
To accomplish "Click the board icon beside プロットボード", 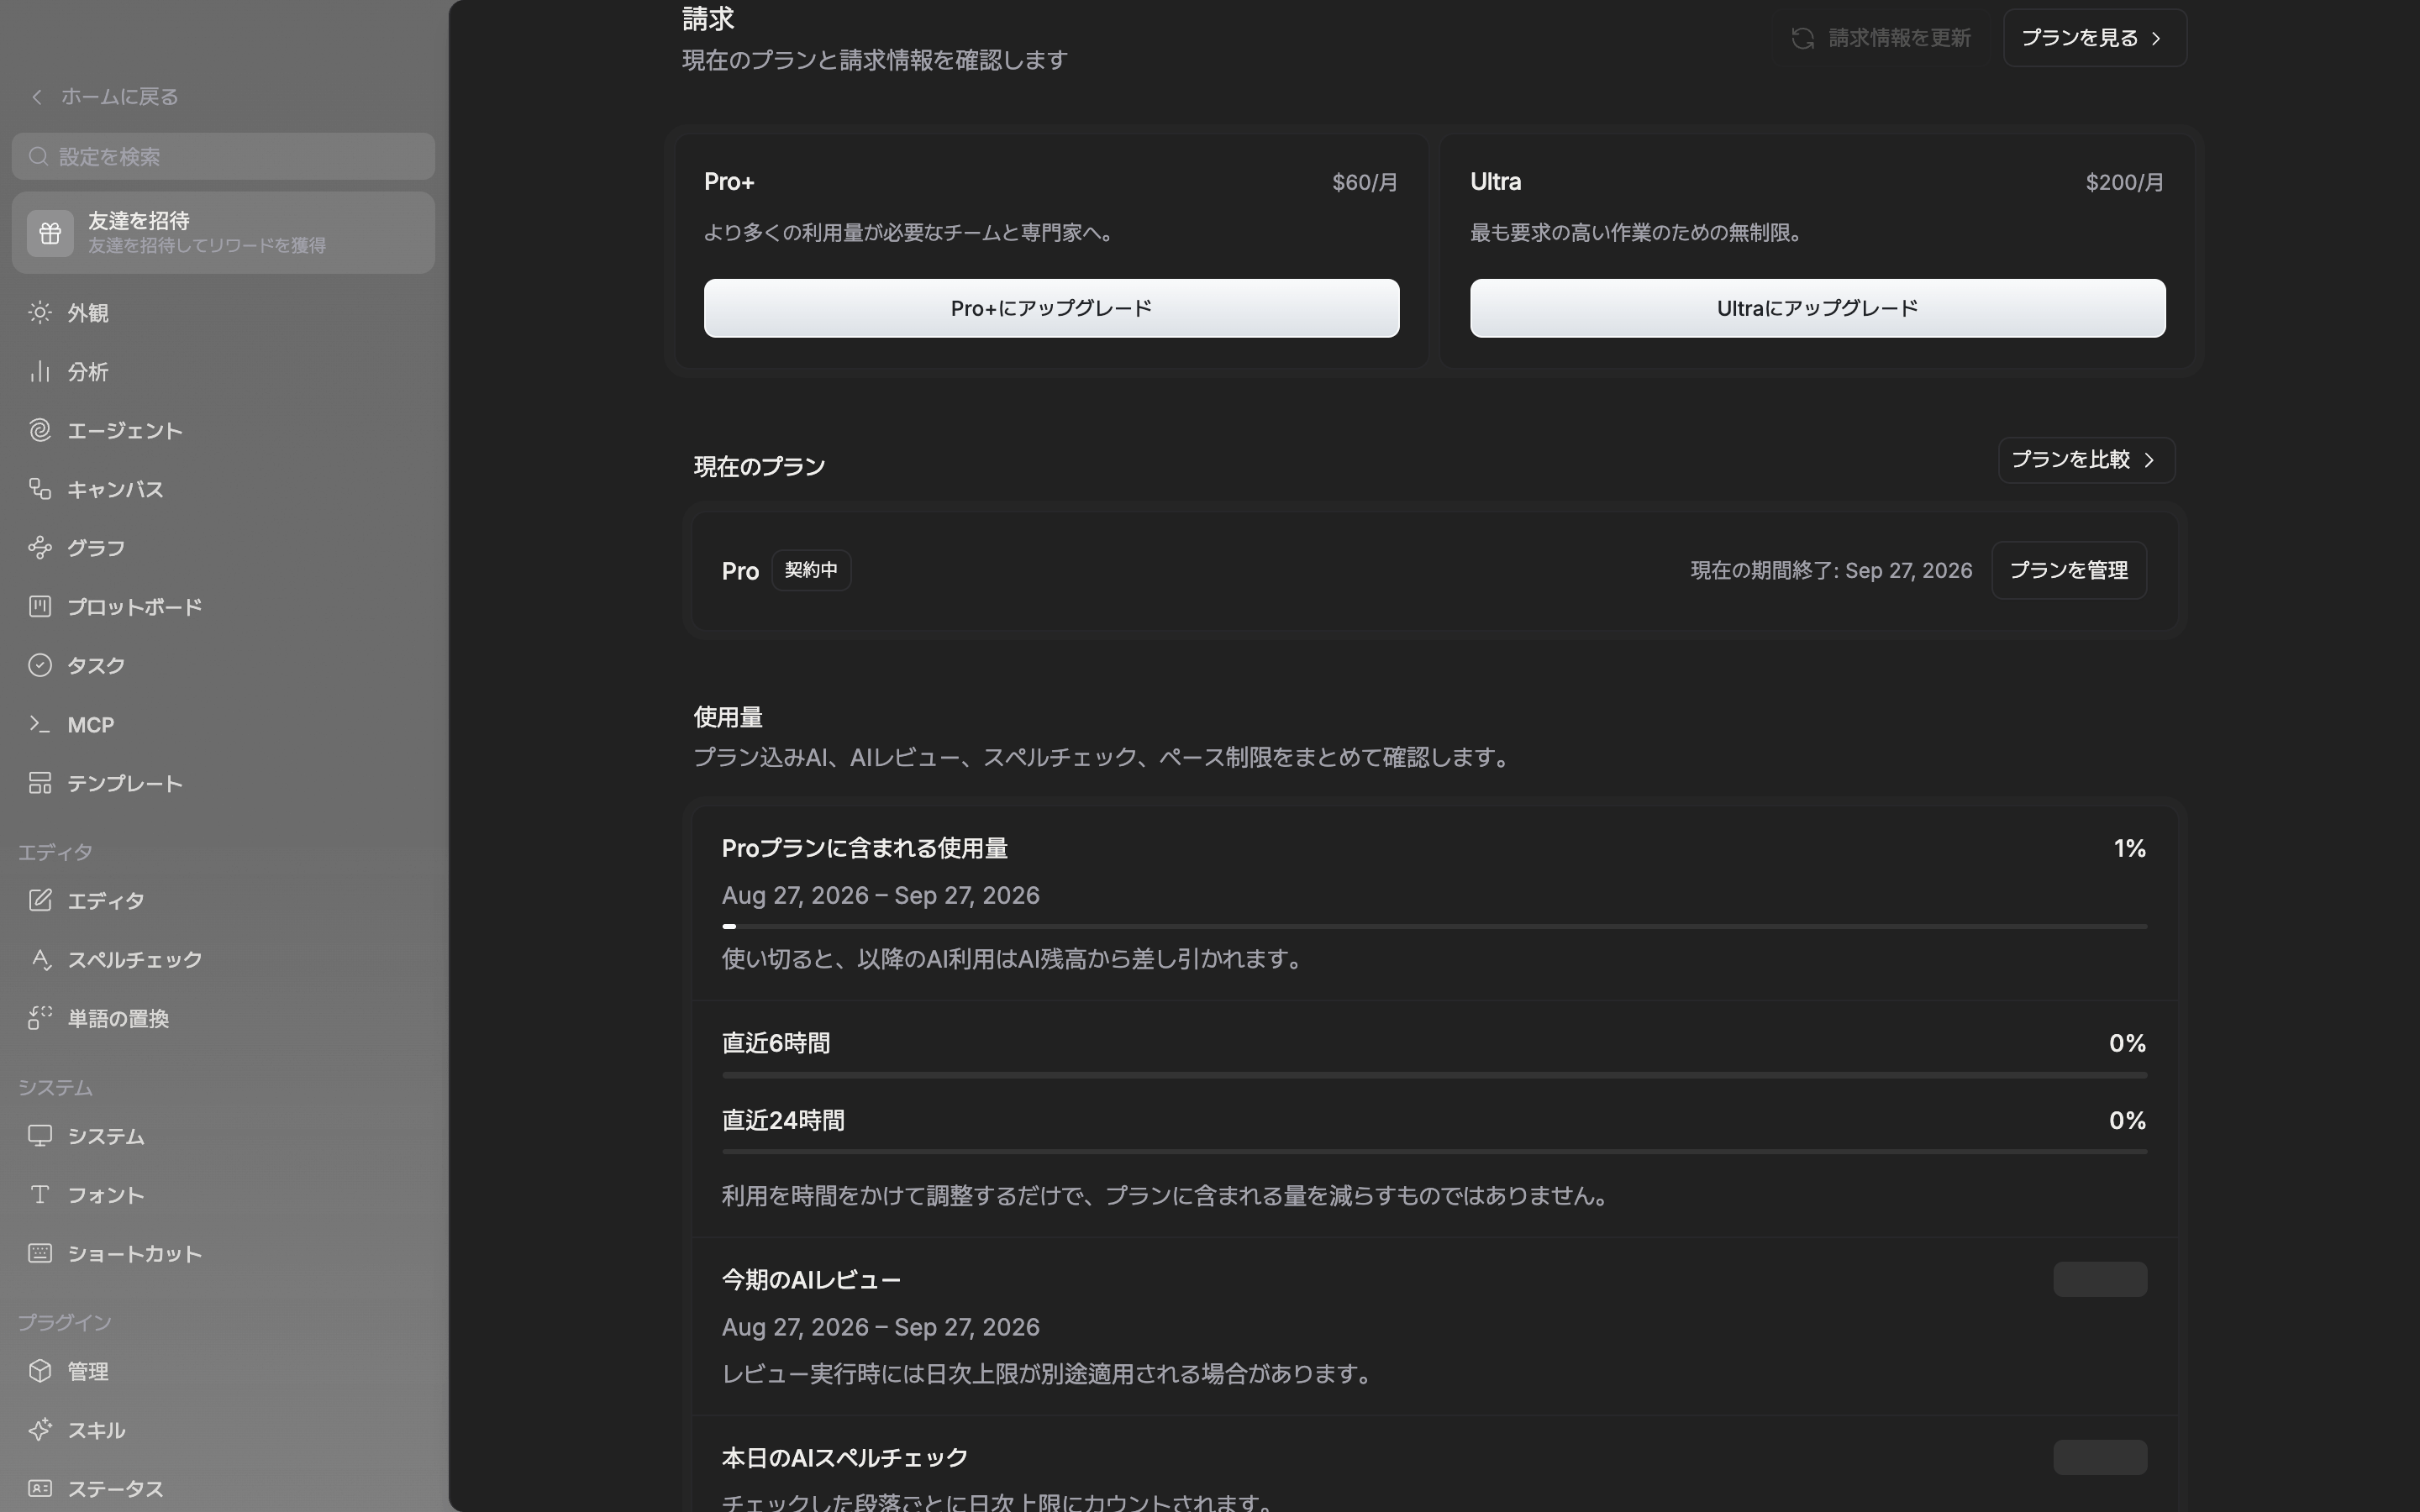I will (40, 607).
